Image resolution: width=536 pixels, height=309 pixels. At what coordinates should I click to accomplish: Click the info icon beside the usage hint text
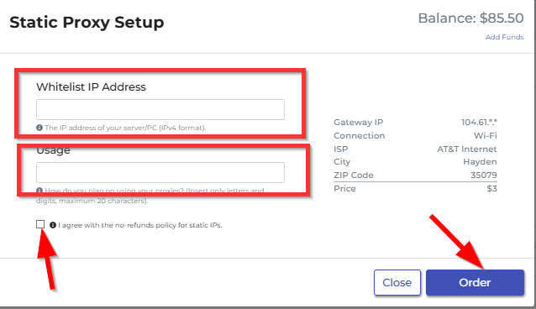39,190
